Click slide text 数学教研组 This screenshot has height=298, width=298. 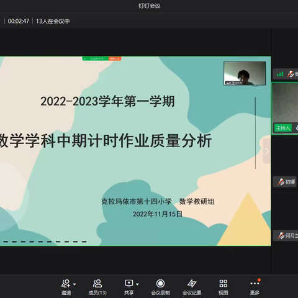click(x=197, y=201)
